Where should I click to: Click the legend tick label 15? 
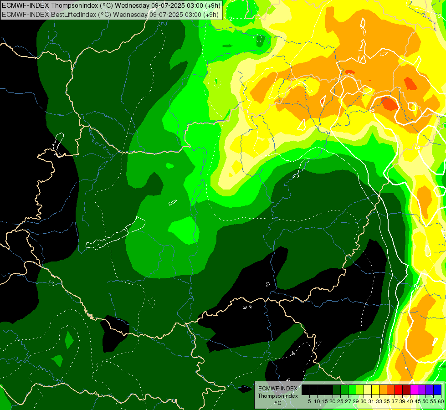tap(325, 401)
